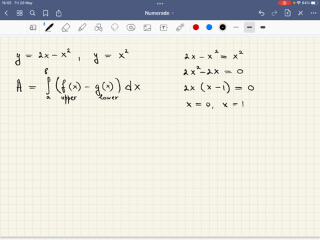Select the Text box tool
Viewport: 320px width, 240px height.
coord(163,27)
